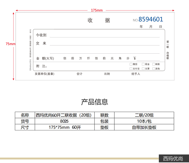Screen dimensions: 189x163
Task: Click the 西玛优尚 brand label at bottom
Action: [173, 158]
